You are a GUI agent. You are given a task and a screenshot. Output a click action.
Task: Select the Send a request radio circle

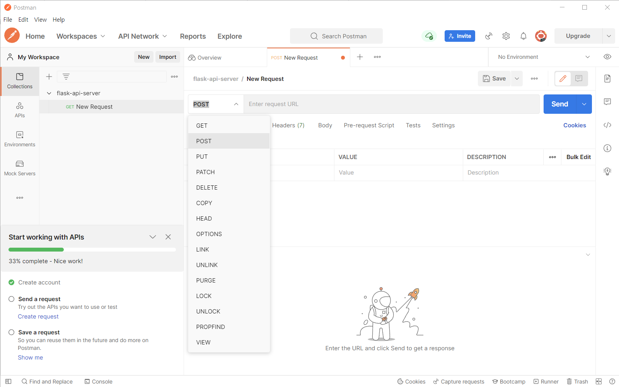coord(12,299)
